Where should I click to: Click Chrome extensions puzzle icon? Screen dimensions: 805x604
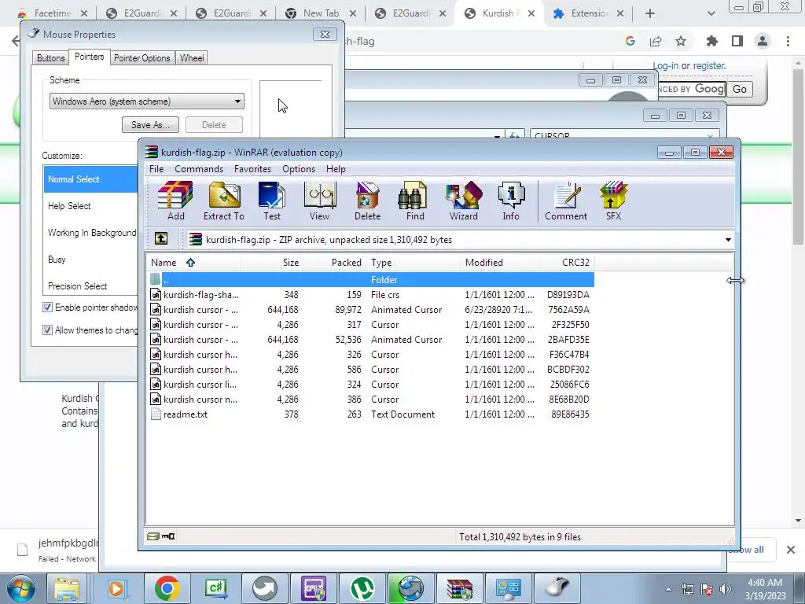point(711,41)
